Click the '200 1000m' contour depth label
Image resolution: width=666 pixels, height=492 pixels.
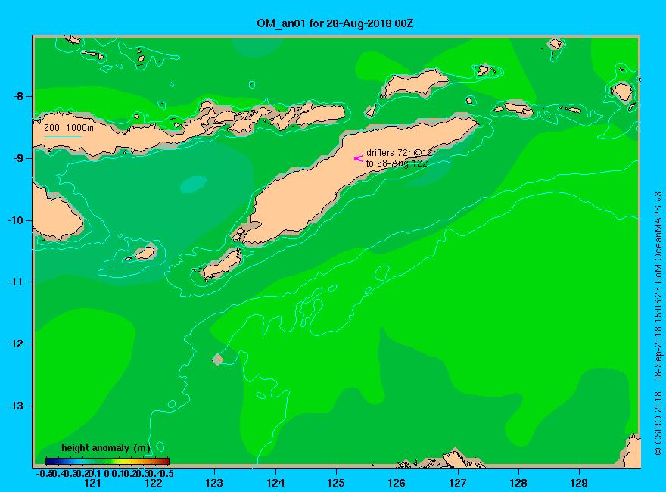pos(69,127)
